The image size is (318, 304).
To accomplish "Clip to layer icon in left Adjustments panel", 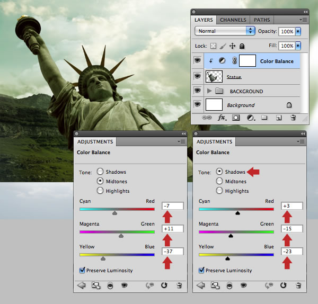I will coord(110,285).
